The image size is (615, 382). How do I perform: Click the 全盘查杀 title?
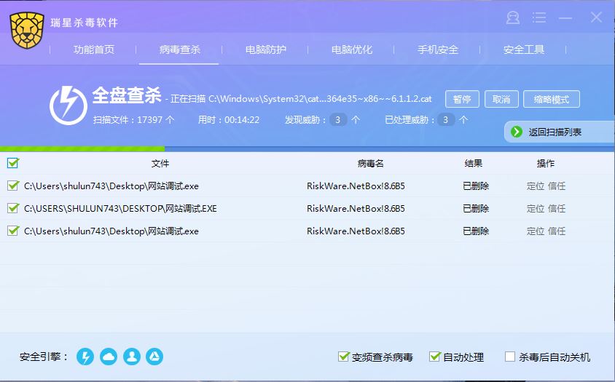(127, 95)
